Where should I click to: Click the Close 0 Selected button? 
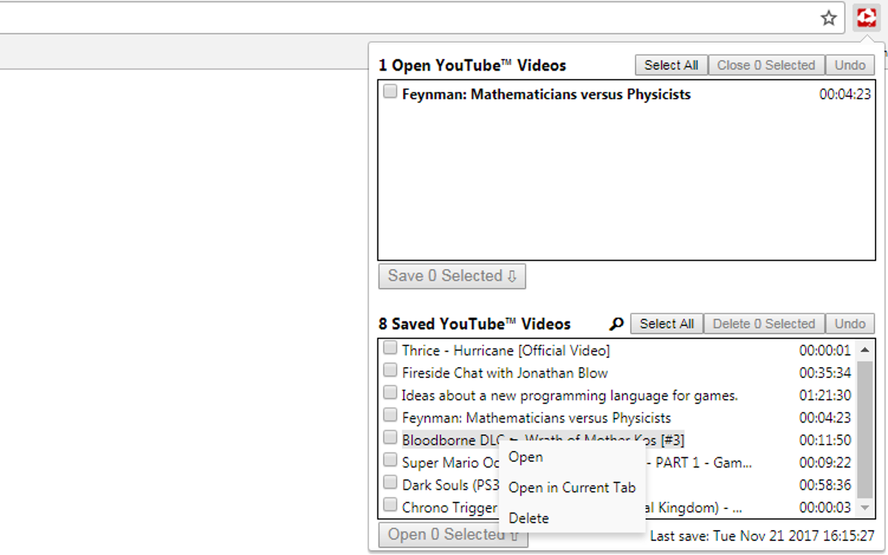coord(766,65)
